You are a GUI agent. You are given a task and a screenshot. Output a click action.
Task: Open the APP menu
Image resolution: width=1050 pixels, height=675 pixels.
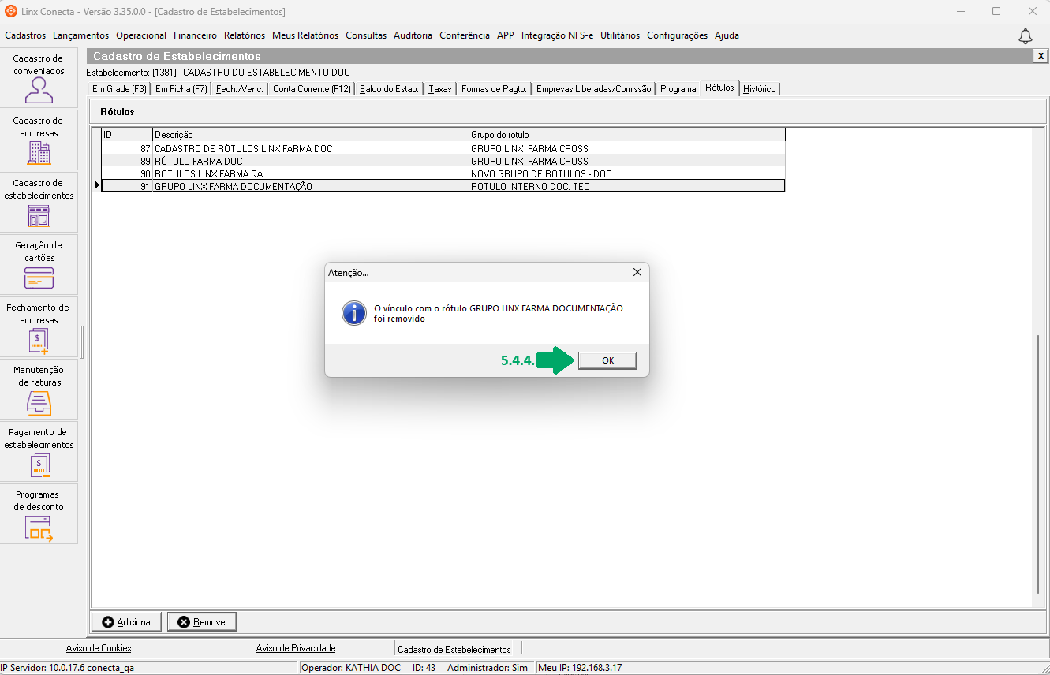click(x=506, y=35)
